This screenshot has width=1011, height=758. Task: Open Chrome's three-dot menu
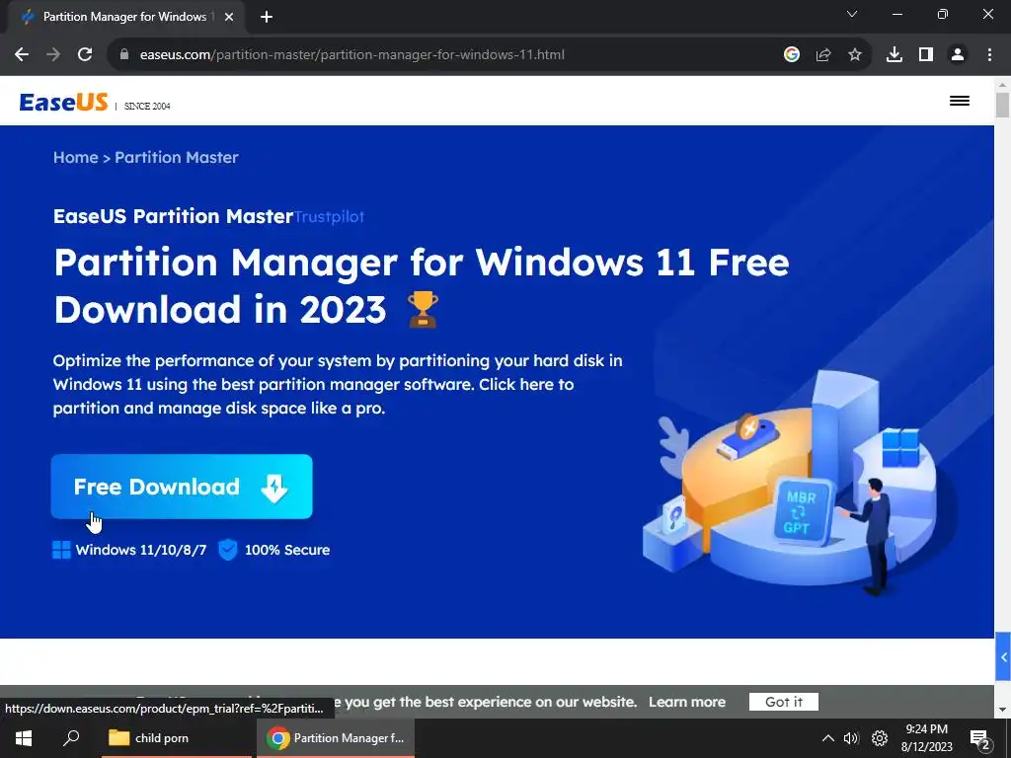pyautogui.click(x=989, y=55)
